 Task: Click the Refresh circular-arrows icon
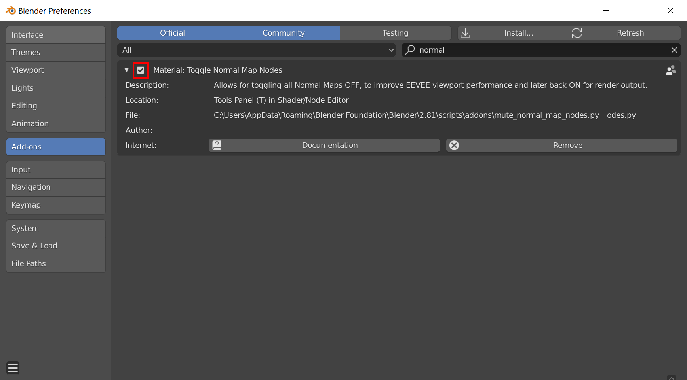577,33
